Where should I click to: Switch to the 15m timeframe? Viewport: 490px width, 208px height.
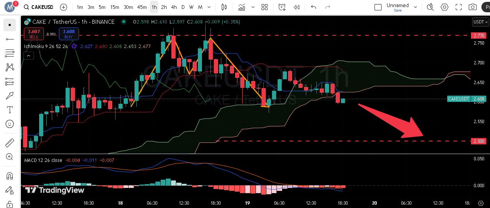(x=115, y=7)
